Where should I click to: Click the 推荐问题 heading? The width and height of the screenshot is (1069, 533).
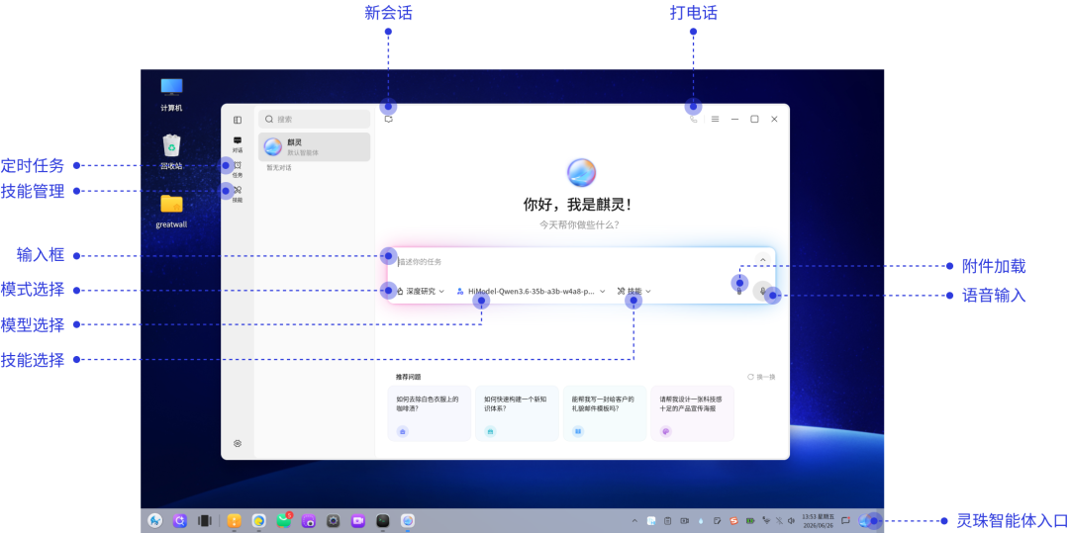pos(408,377)
